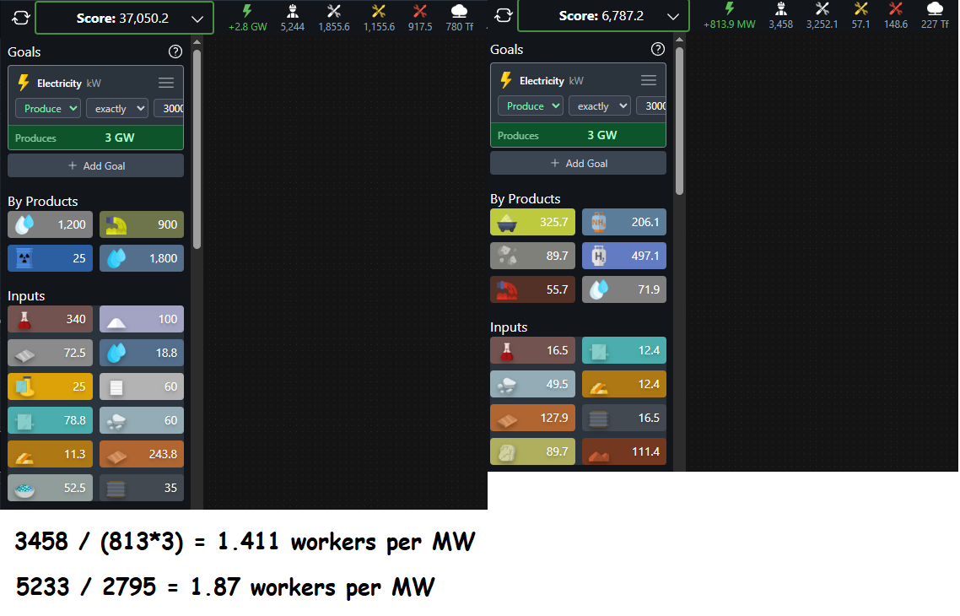Viewport: 960px width, 616px height.
Task: Select the 206.1 ammonia by-product tile
Action: tap(624, 222)
